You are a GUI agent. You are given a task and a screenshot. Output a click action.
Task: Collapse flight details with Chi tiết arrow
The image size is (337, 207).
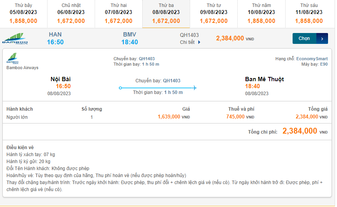(199, 42)
